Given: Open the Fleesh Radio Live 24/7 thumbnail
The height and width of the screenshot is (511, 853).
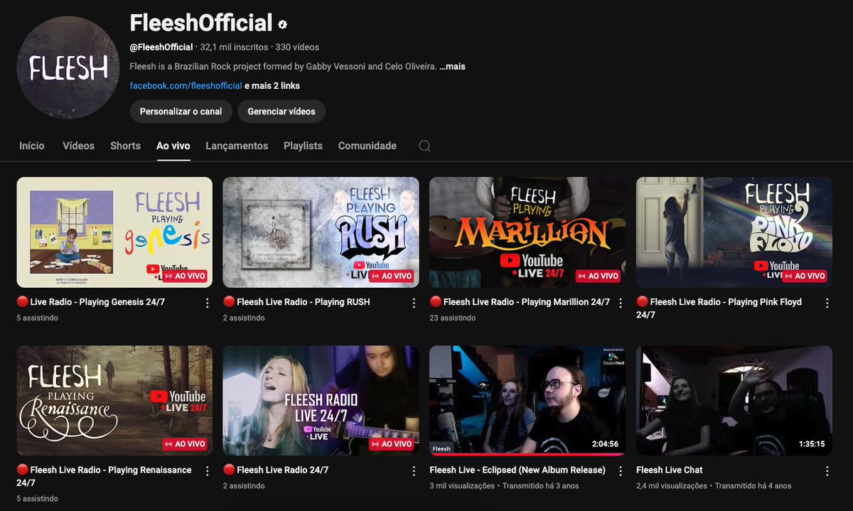Looking at the screenshot, I should [x=321, y=401].
